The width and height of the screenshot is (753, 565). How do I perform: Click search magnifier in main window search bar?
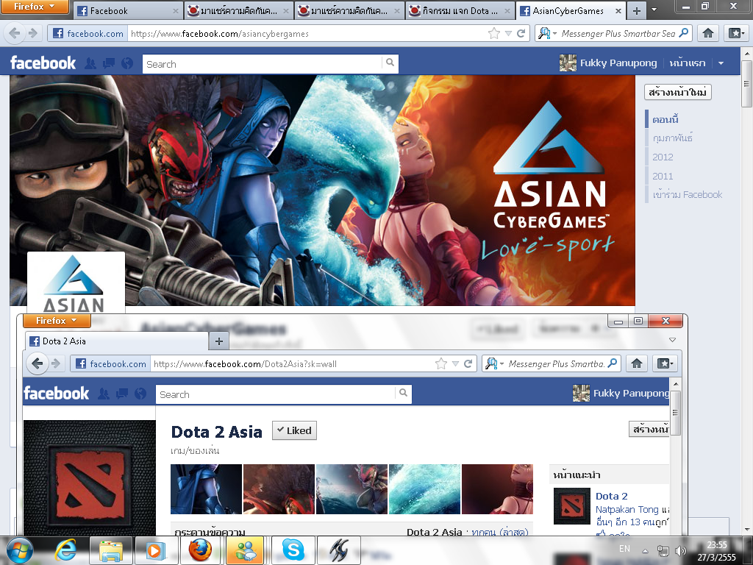684,32
